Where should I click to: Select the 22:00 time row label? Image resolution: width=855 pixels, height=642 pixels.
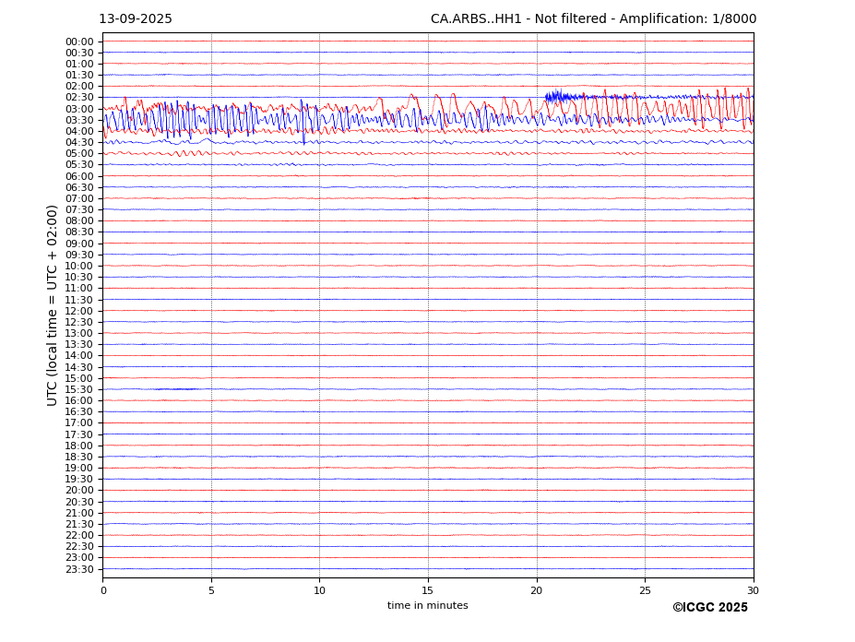pos(79,536)
